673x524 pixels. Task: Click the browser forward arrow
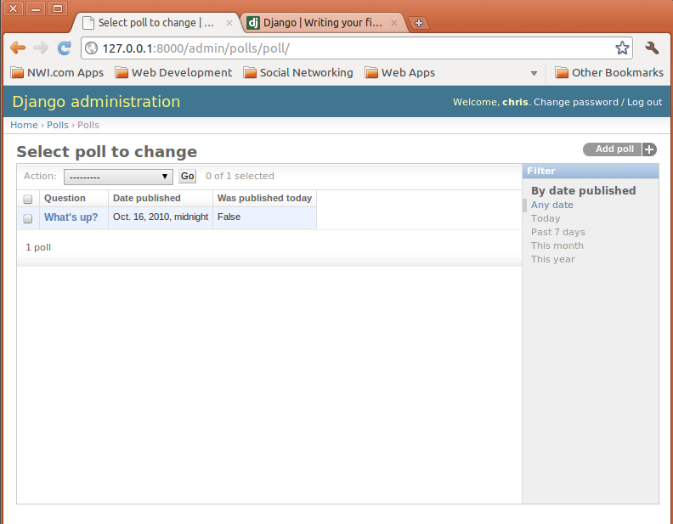tap(41, 48)
